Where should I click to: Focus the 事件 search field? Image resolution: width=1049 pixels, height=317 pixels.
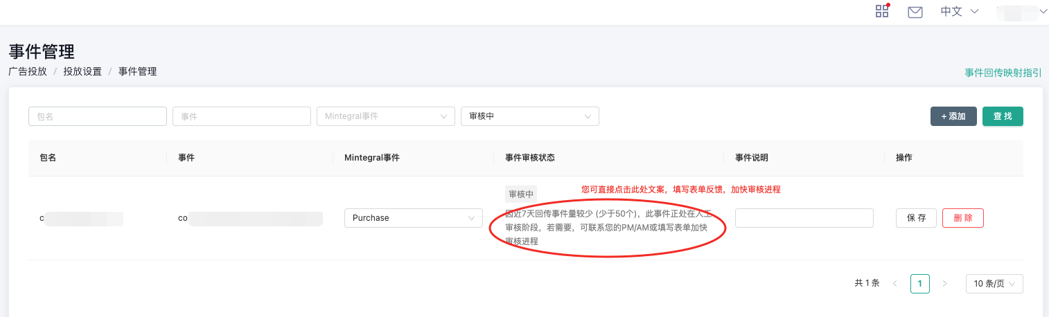pyautogui.click(x=242, y=116)
